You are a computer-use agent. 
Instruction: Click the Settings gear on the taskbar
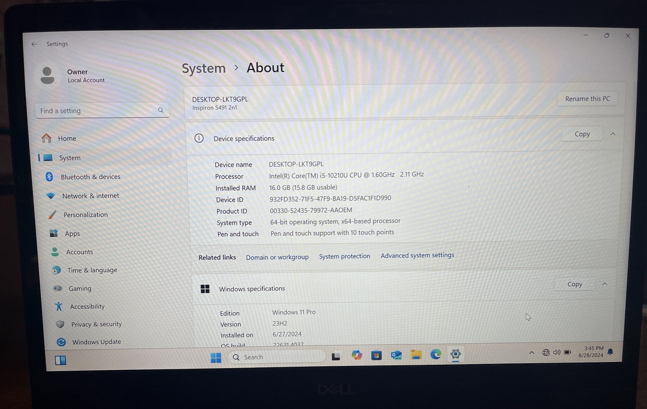pos(456,354)
